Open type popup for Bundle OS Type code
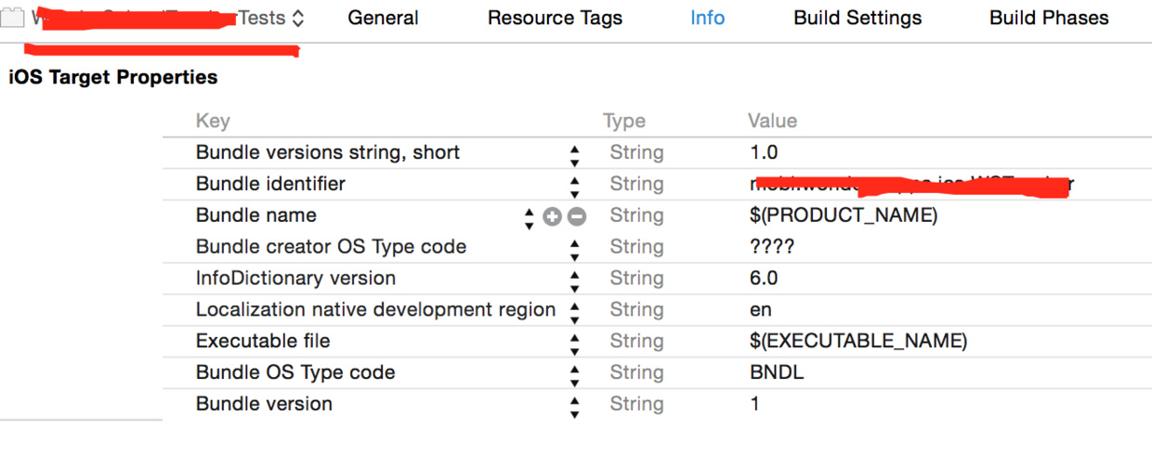 click(x=575, y=374)
